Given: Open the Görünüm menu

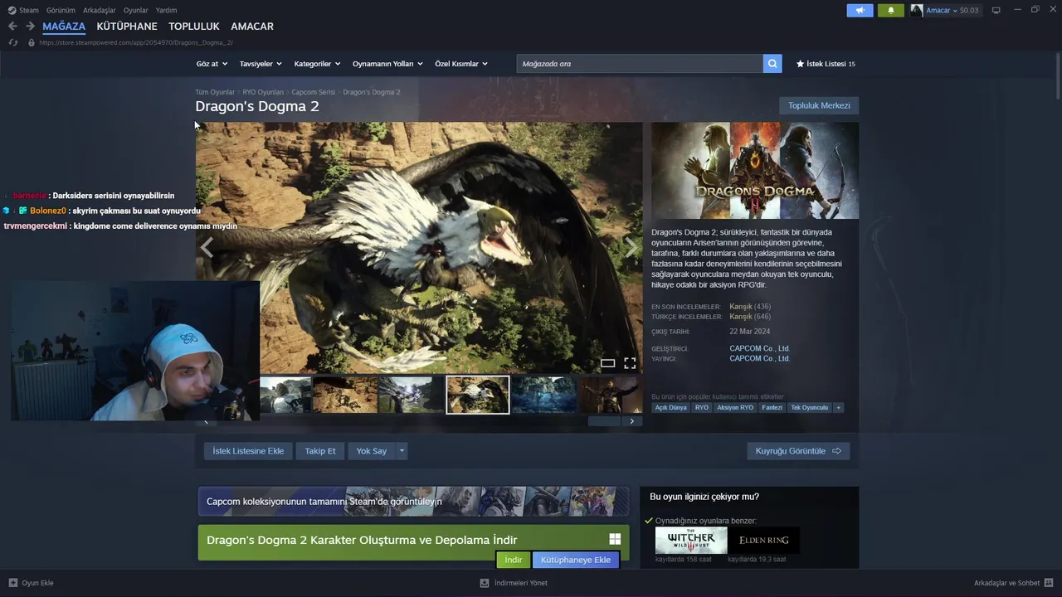Looking at the screenshot, I should point(61,10).
